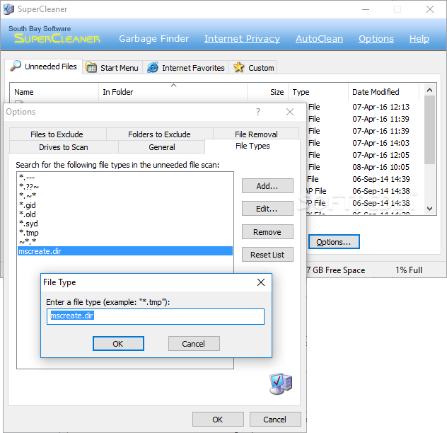Select the ~*.* file type entry
The height and width of the screenshot is (433, 447).
(x=125, y=242)
